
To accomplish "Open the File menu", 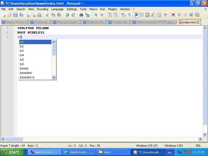I will point(3,9).
